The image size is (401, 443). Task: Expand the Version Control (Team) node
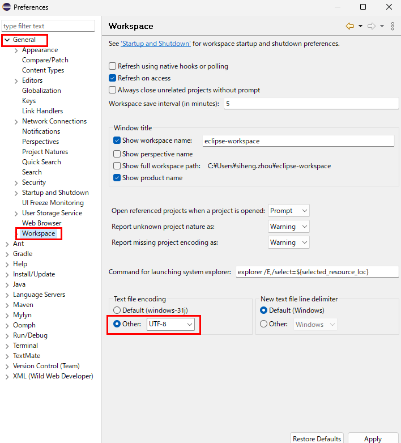point(7,367)
